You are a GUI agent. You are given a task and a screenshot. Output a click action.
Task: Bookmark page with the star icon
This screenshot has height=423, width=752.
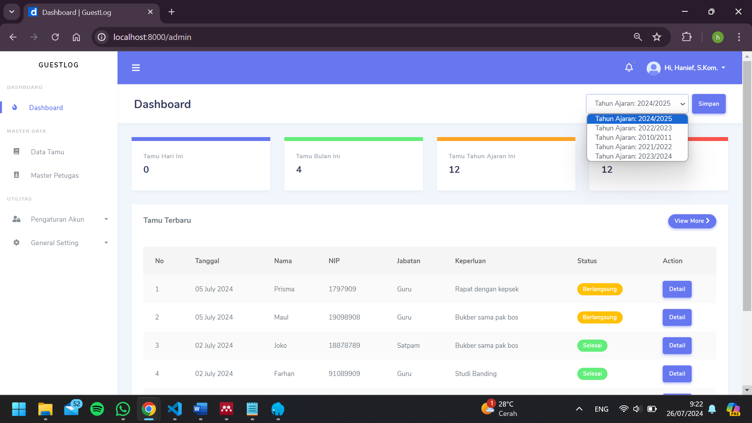[657, 37]
